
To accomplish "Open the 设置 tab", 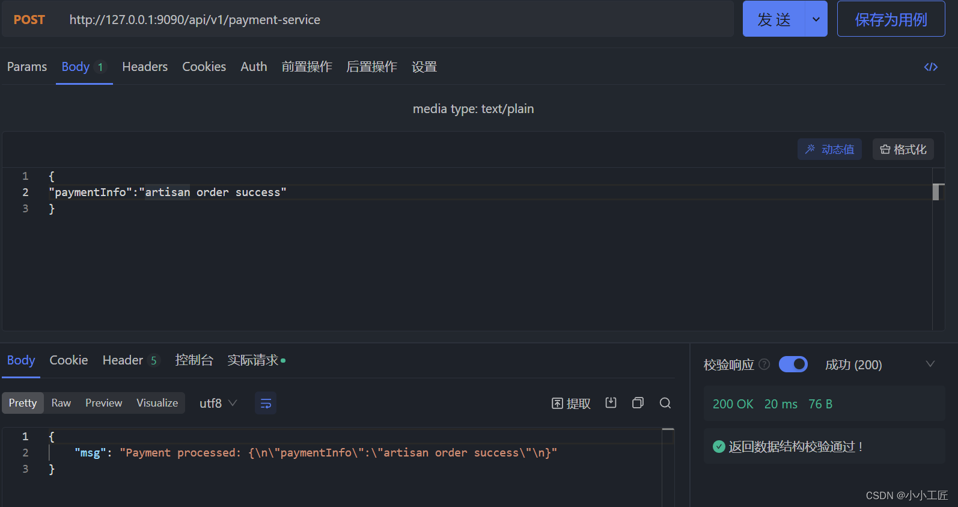I will (x=424, y=67).
